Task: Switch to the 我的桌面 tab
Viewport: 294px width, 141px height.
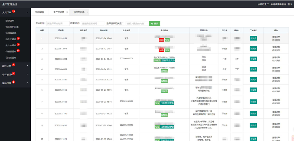Action: 40,12
